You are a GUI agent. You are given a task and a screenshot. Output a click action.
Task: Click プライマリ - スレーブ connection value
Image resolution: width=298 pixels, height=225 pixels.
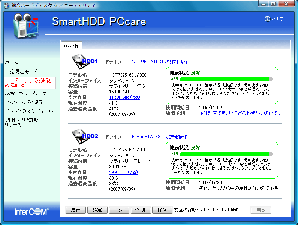pyautogui.click(x=130, y=161)
